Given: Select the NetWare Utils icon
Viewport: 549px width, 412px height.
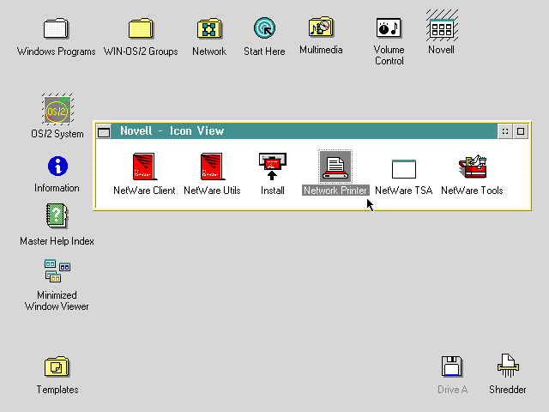Looking at the screenshot, I should point(212,167).
